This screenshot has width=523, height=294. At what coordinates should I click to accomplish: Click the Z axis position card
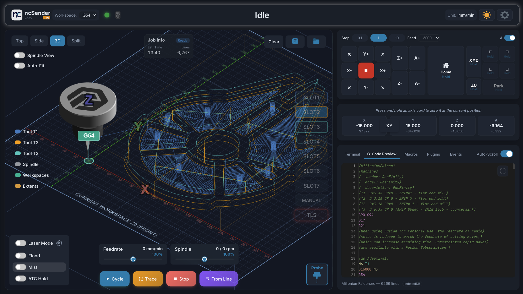coord(457,126)
